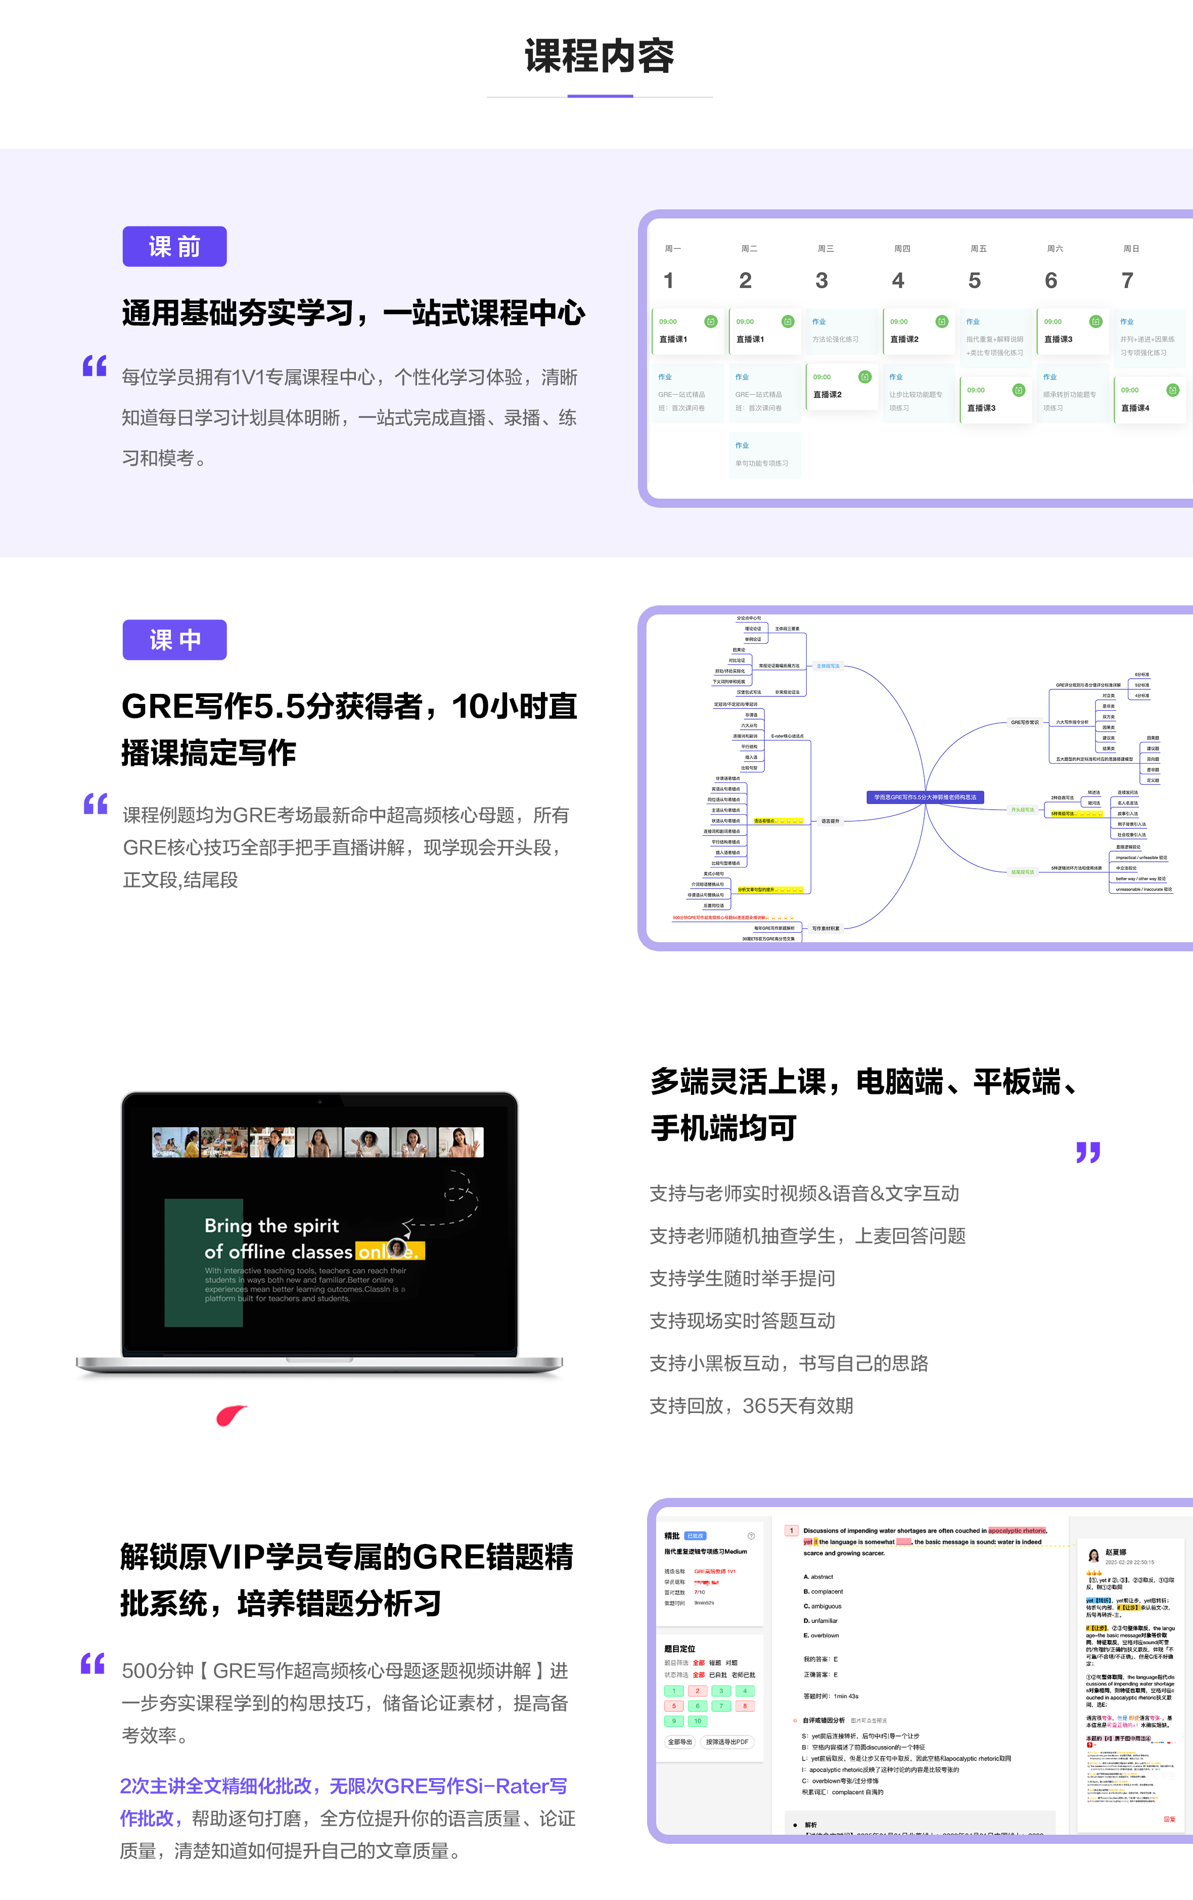Click the 按筛选导出PDF export button
1193x1900 pixels.
(728, 1743)
